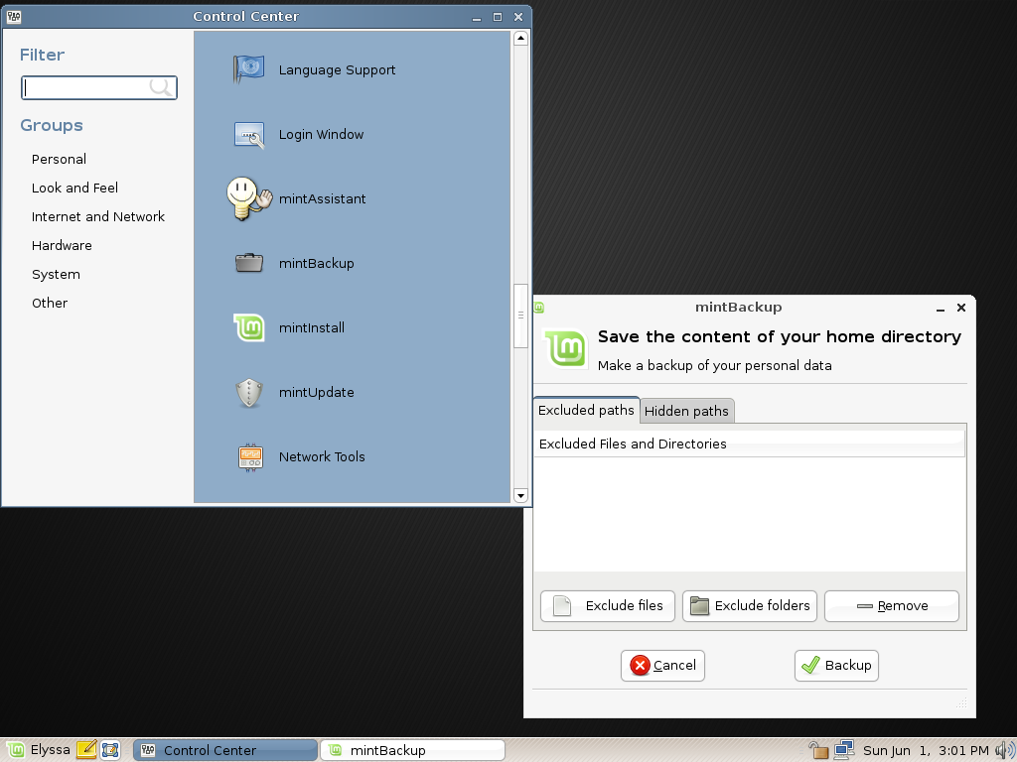Select Internet and Network group
The width and height of the screenshot is (1017, 762).
pyautogui.click(x=98, y=216)
